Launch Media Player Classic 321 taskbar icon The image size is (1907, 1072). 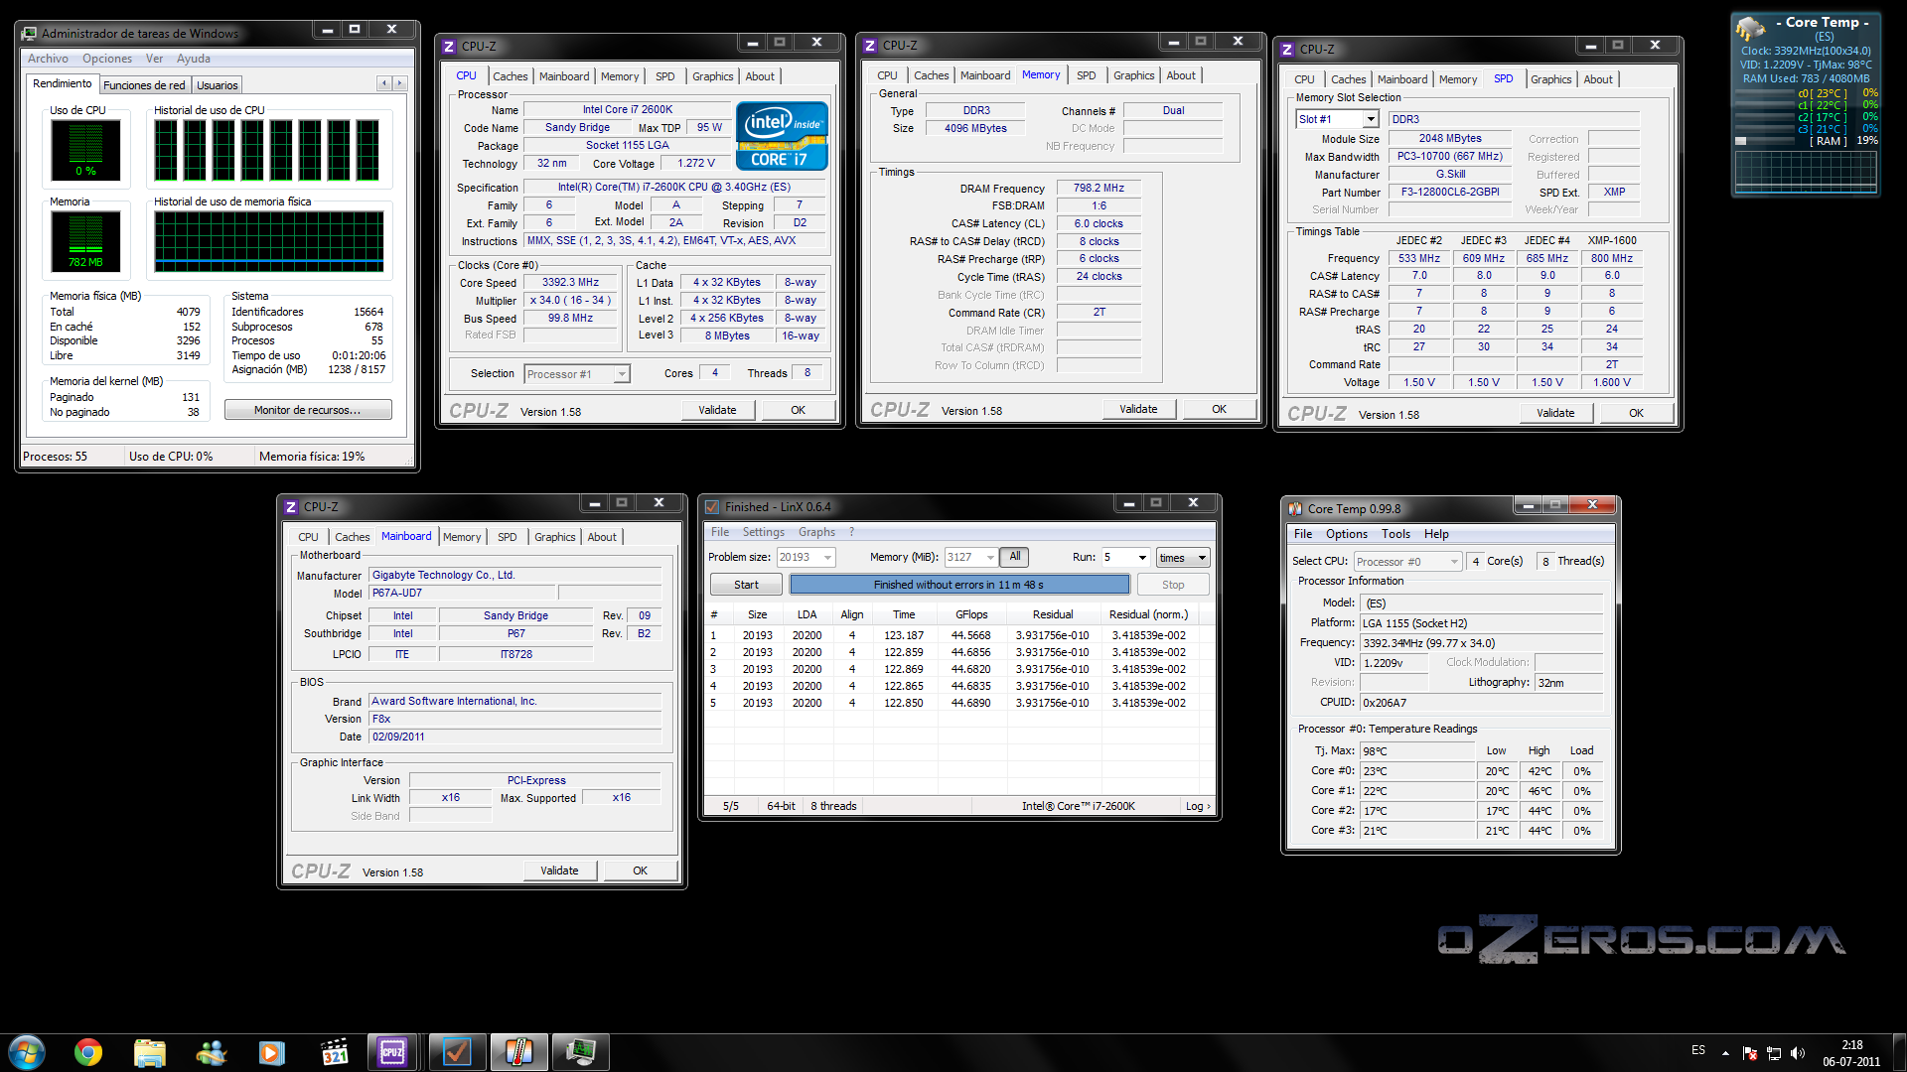coord(334,1052)
